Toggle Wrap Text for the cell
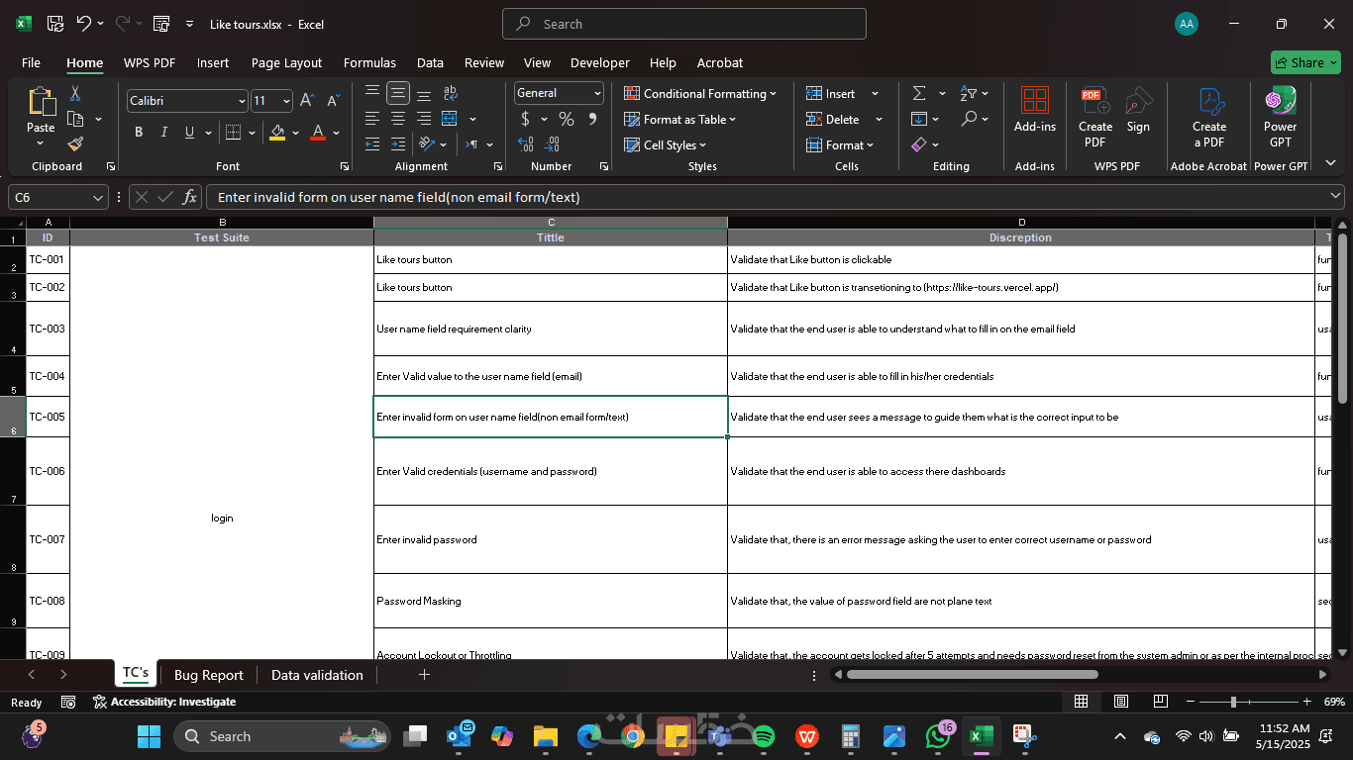This screenshot has width=1353, height=760. pyautogui.click(x=450, y=93)
